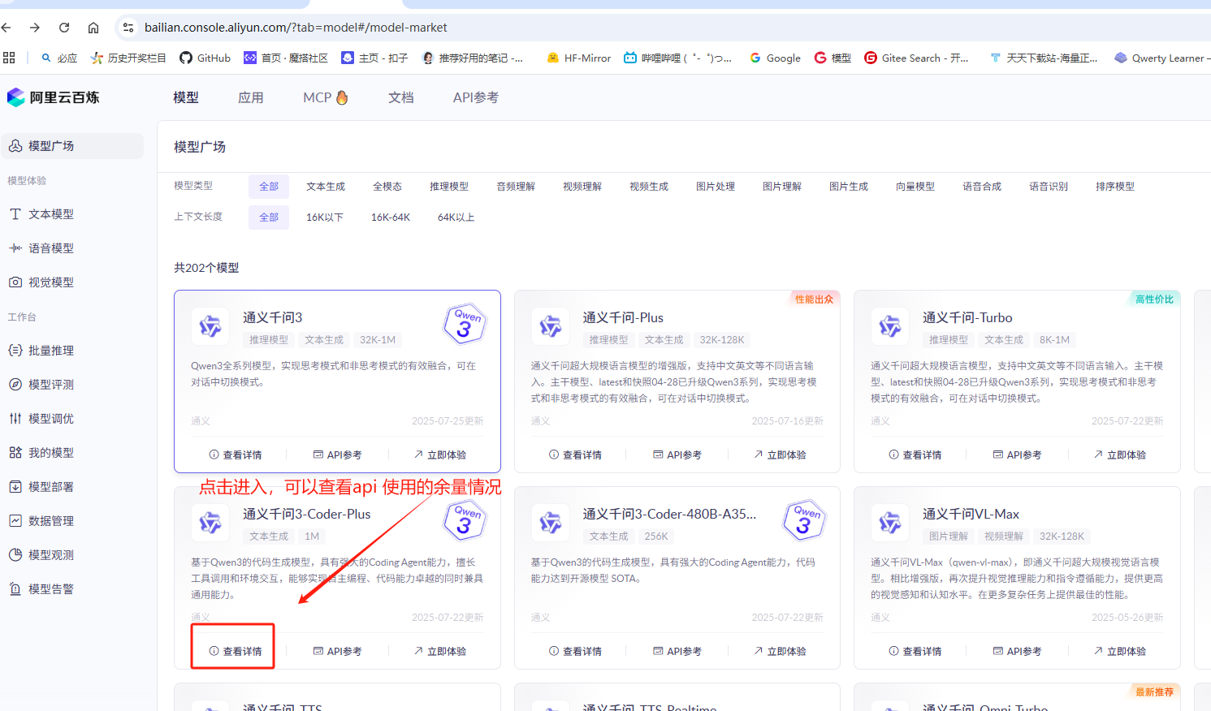Open 必应 bookmark

pos(59,58)
